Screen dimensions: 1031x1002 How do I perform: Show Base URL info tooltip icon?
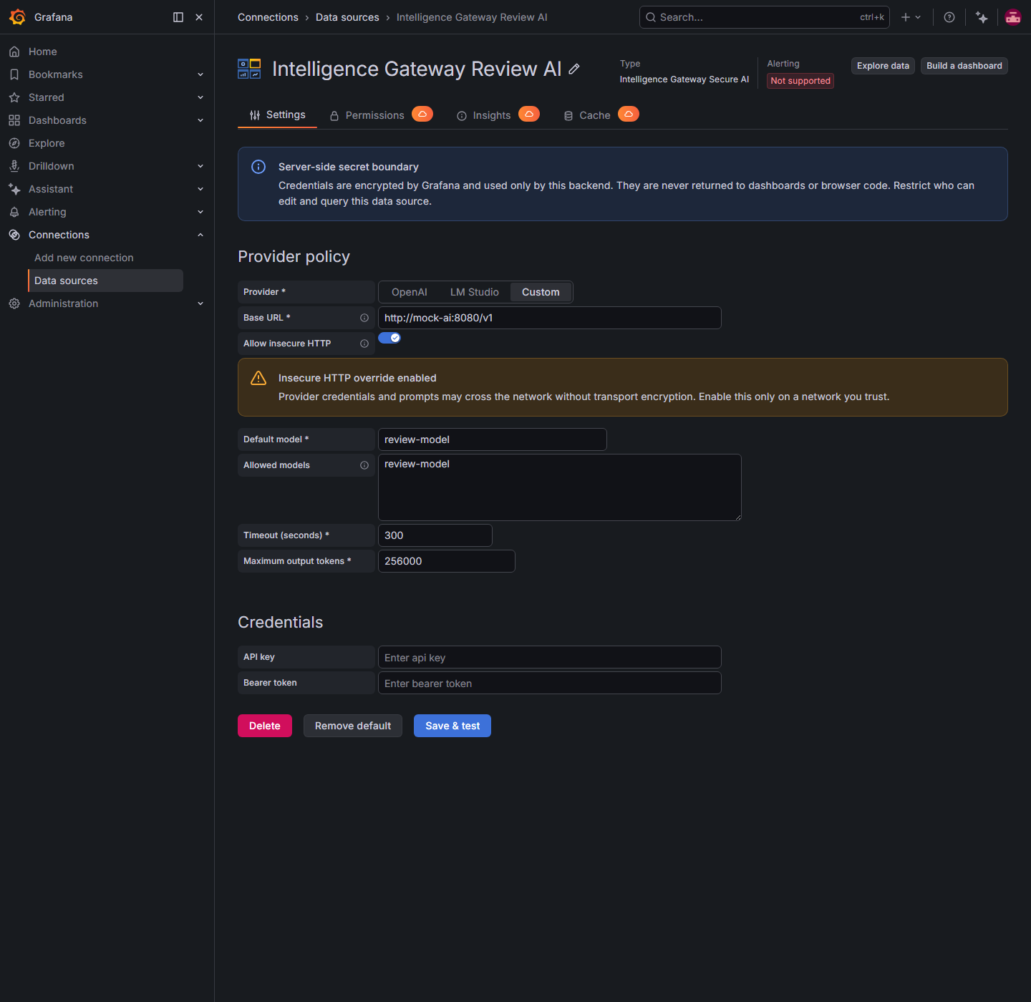coord(364,318)
